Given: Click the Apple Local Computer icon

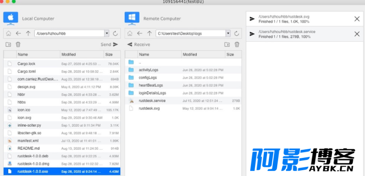Looking at the screenshot, I should coord(11,19).
